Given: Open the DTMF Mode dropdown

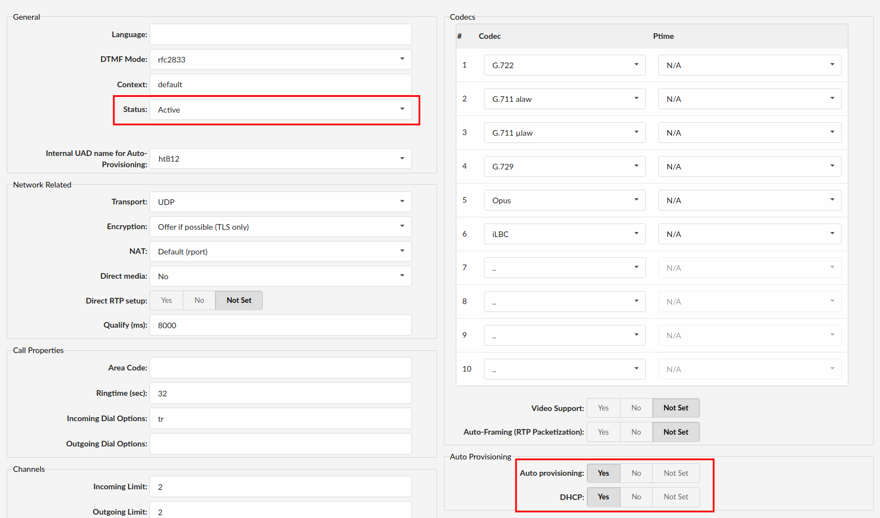Looking at the screenshot, I should [x=280, y=59].
